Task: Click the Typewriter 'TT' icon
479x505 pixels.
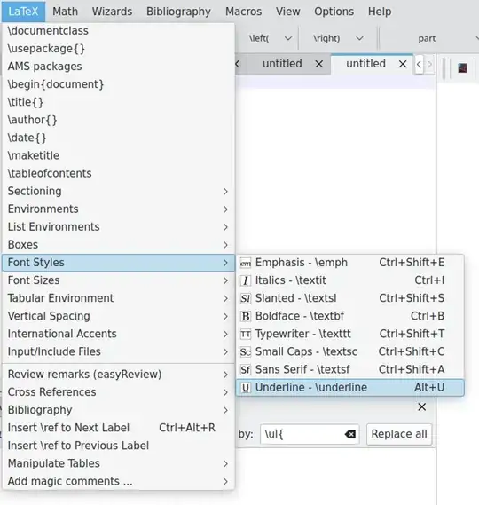Action: [246, 335]
